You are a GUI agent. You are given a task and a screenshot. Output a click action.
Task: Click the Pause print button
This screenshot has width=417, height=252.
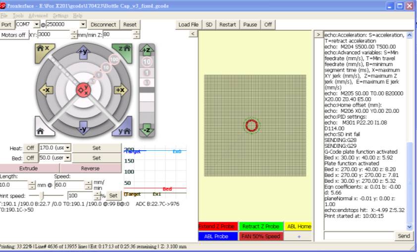click(x=250, y=25)
